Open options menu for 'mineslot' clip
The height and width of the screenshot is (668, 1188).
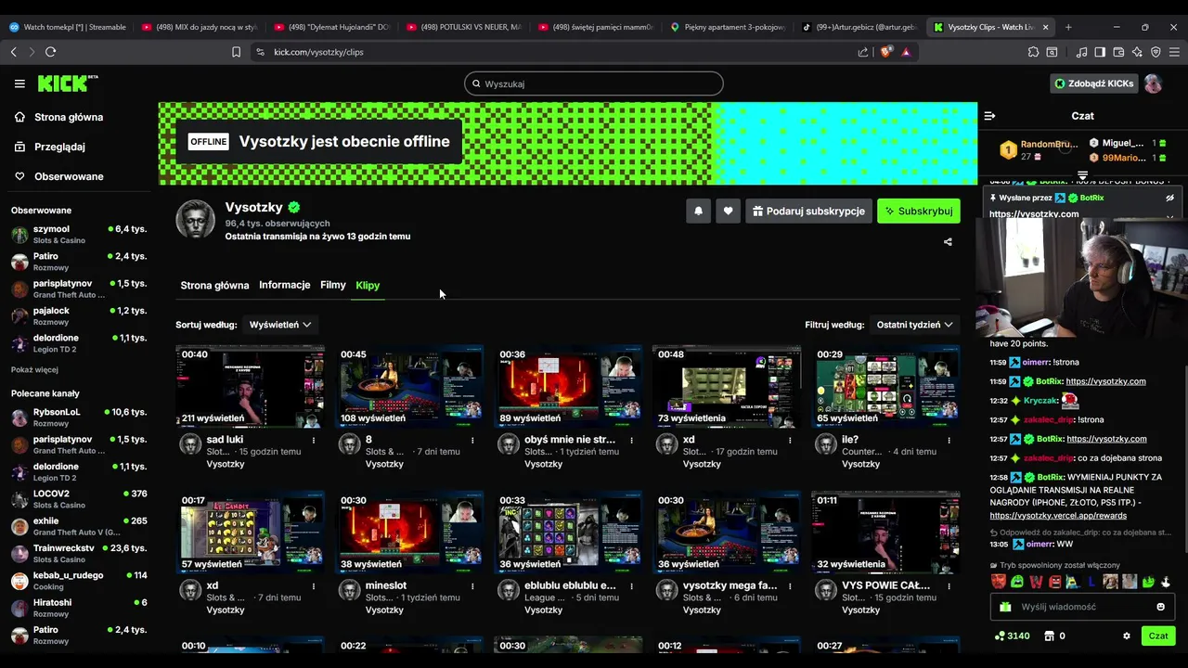(x=472, y=586)
